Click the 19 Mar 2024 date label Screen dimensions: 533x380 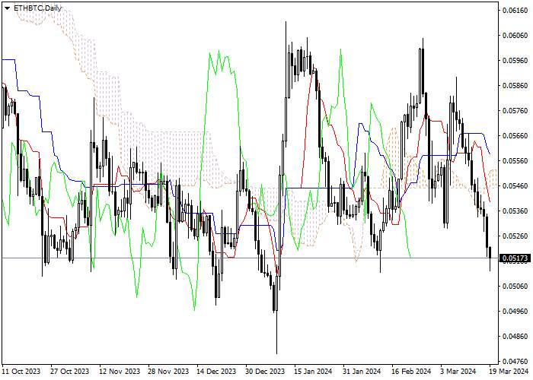pyautogui.click(x=509, y=372)
